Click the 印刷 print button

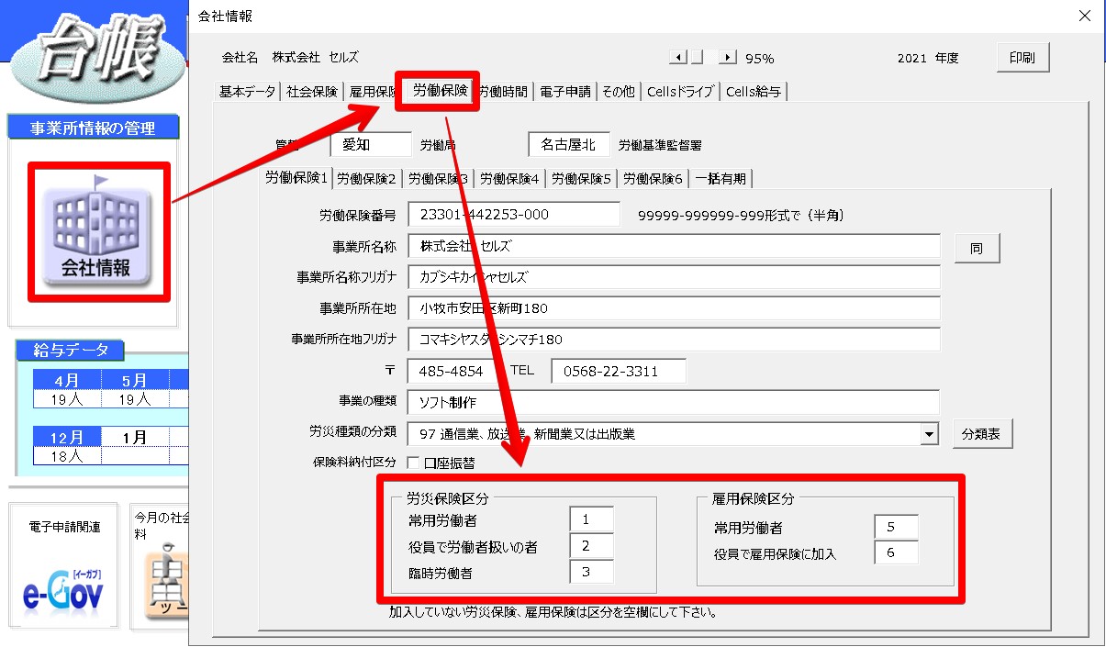click(x=1022, y=58)
